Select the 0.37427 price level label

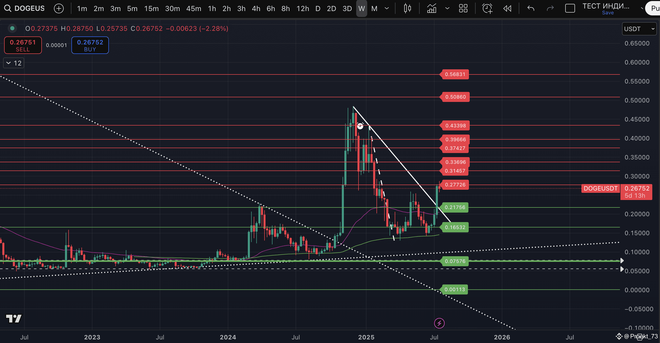tap(455, 148)
